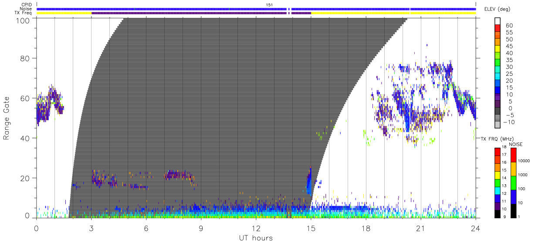Click Range Gate axis tick label 20
Image resolution: width=535 pixels, height=247 pixels.
pyautogui.click(x=25, y=178)
